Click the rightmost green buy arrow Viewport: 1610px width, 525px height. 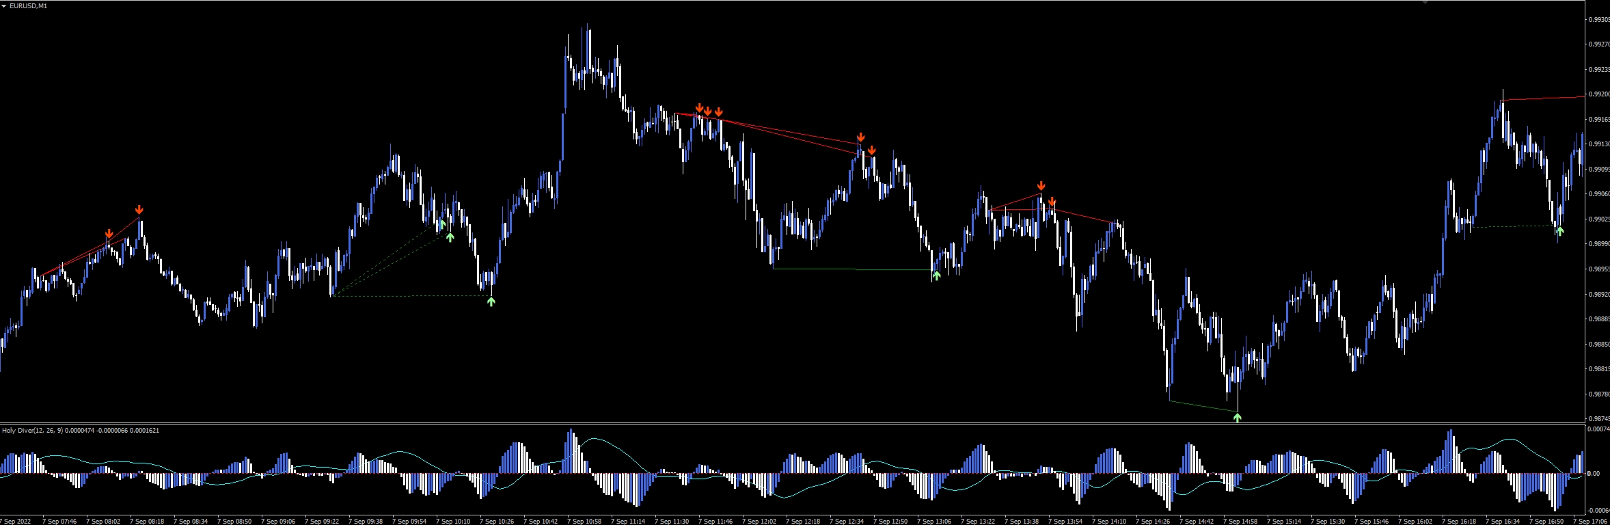pyautogui.click(x=1559, y=231)
